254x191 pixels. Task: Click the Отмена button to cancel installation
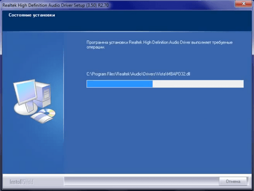point(233,181)
